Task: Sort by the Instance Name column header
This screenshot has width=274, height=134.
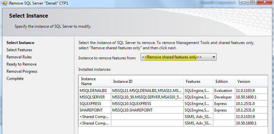Action: [95, 81]
